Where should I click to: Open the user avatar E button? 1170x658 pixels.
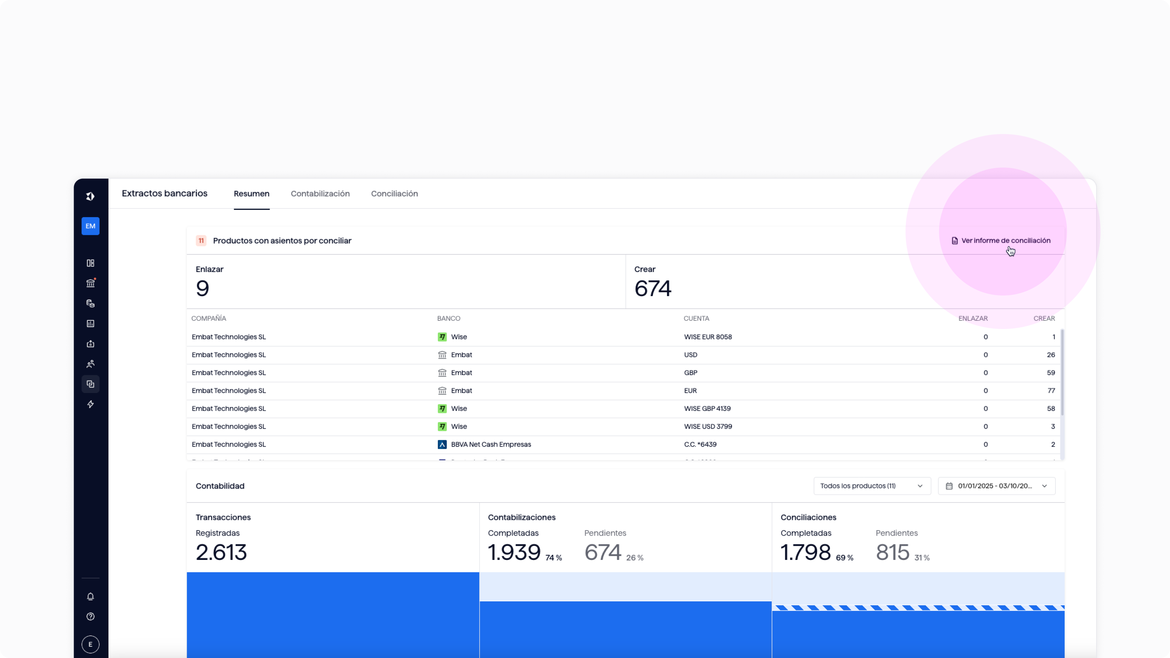[x=90, y=644]
